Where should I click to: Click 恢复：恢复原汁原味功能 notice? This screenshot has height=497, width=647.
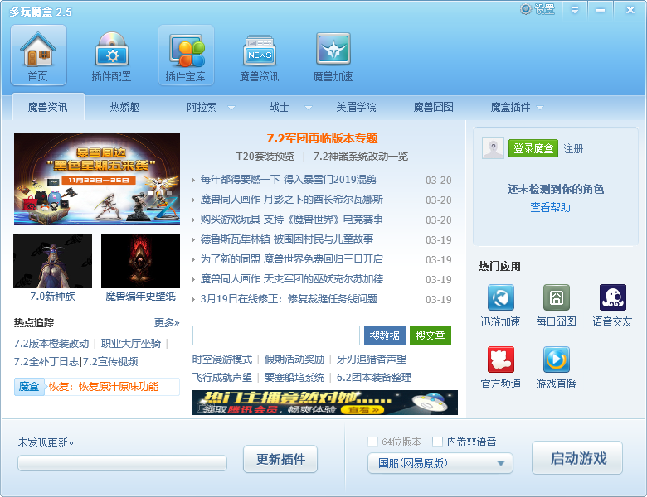tap(104, 387)
